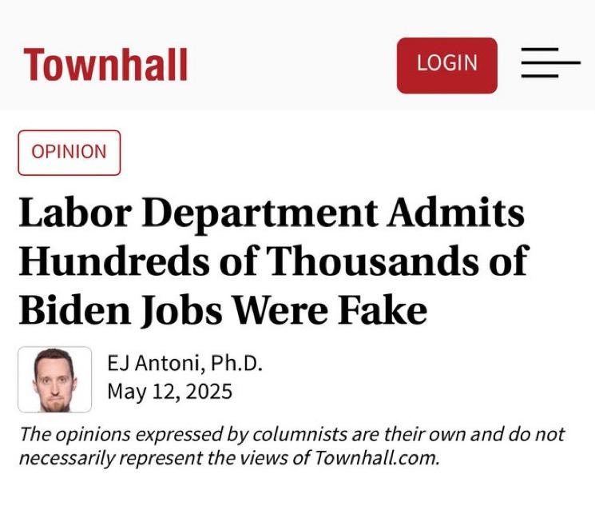Click empty header space between logo and LOGIN
This screenshot has height=506, width=595.
292,64
